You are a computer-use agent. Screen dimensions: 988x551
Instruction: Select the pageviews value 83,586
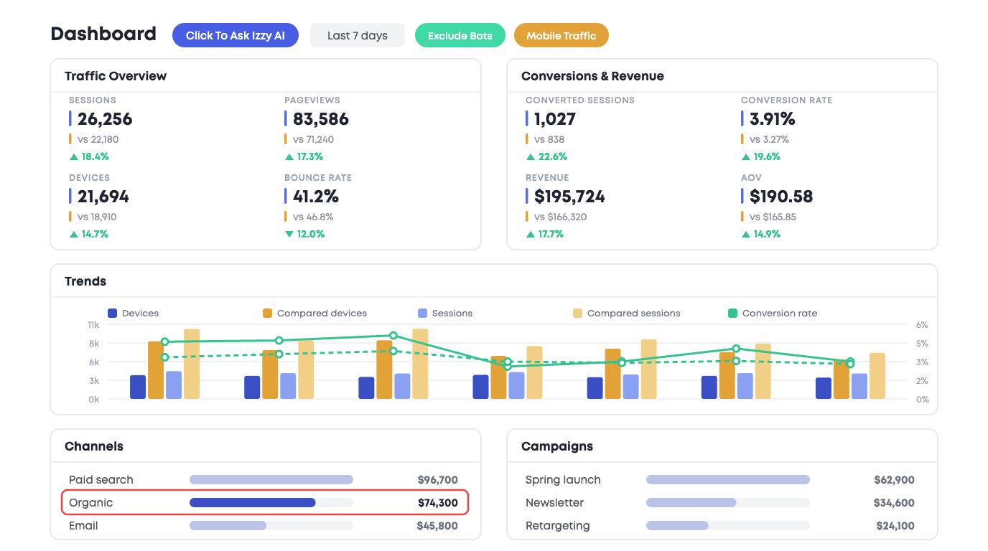point(321,119)
